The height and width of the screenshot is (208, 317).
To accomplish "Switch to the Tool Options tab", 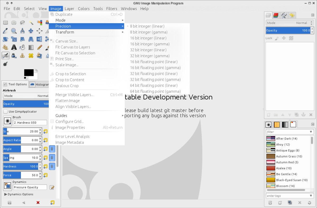I will click(15, 84).
